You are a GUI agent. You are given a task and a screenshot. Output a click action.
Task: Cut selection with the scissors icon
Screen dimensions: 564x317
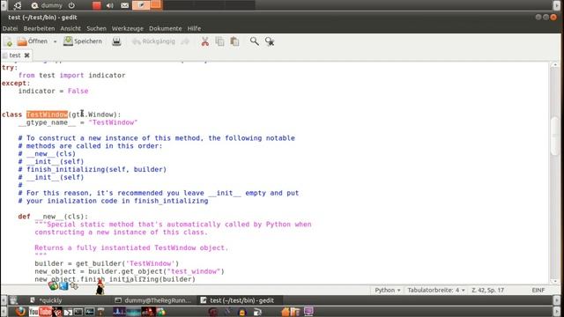click(205, 41)
